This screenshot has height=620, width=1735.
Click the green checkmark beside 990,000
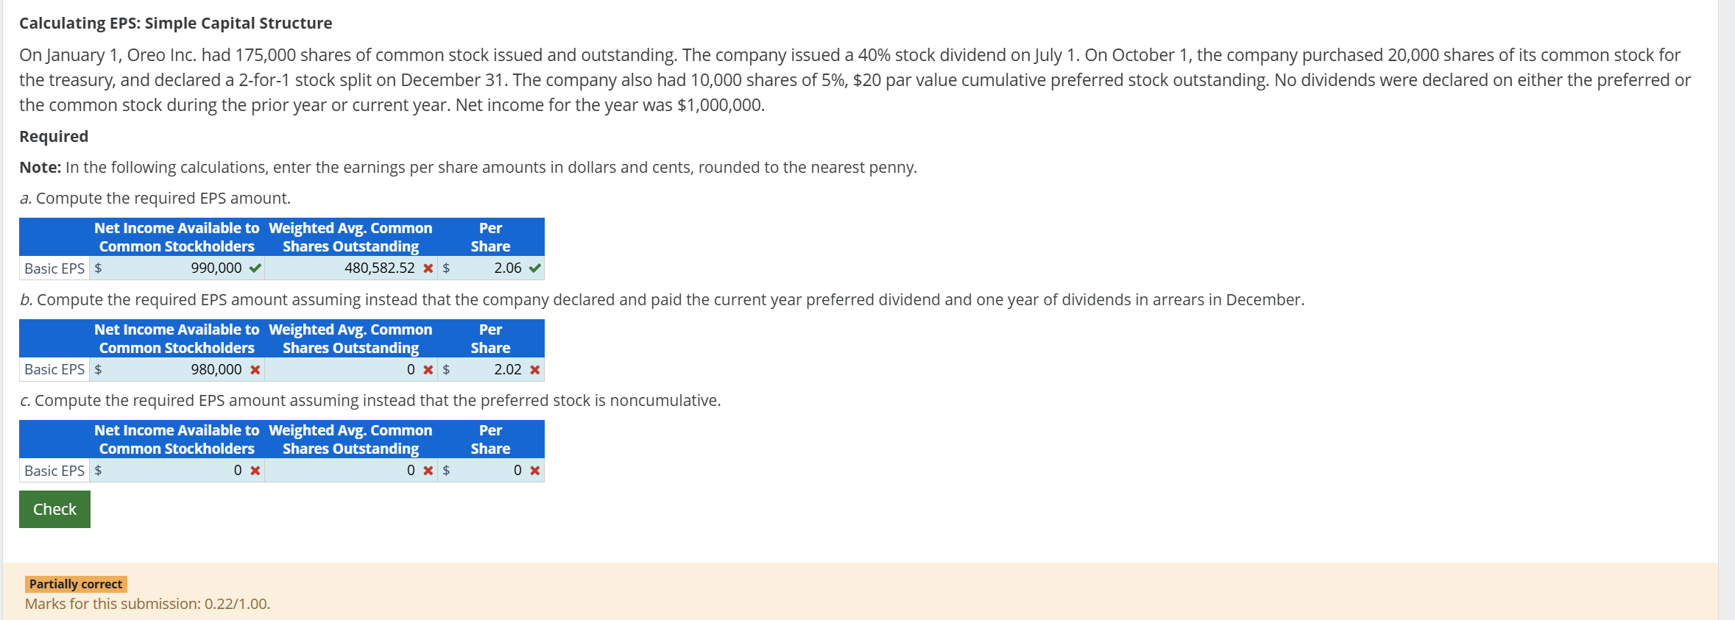coord(254,268)
